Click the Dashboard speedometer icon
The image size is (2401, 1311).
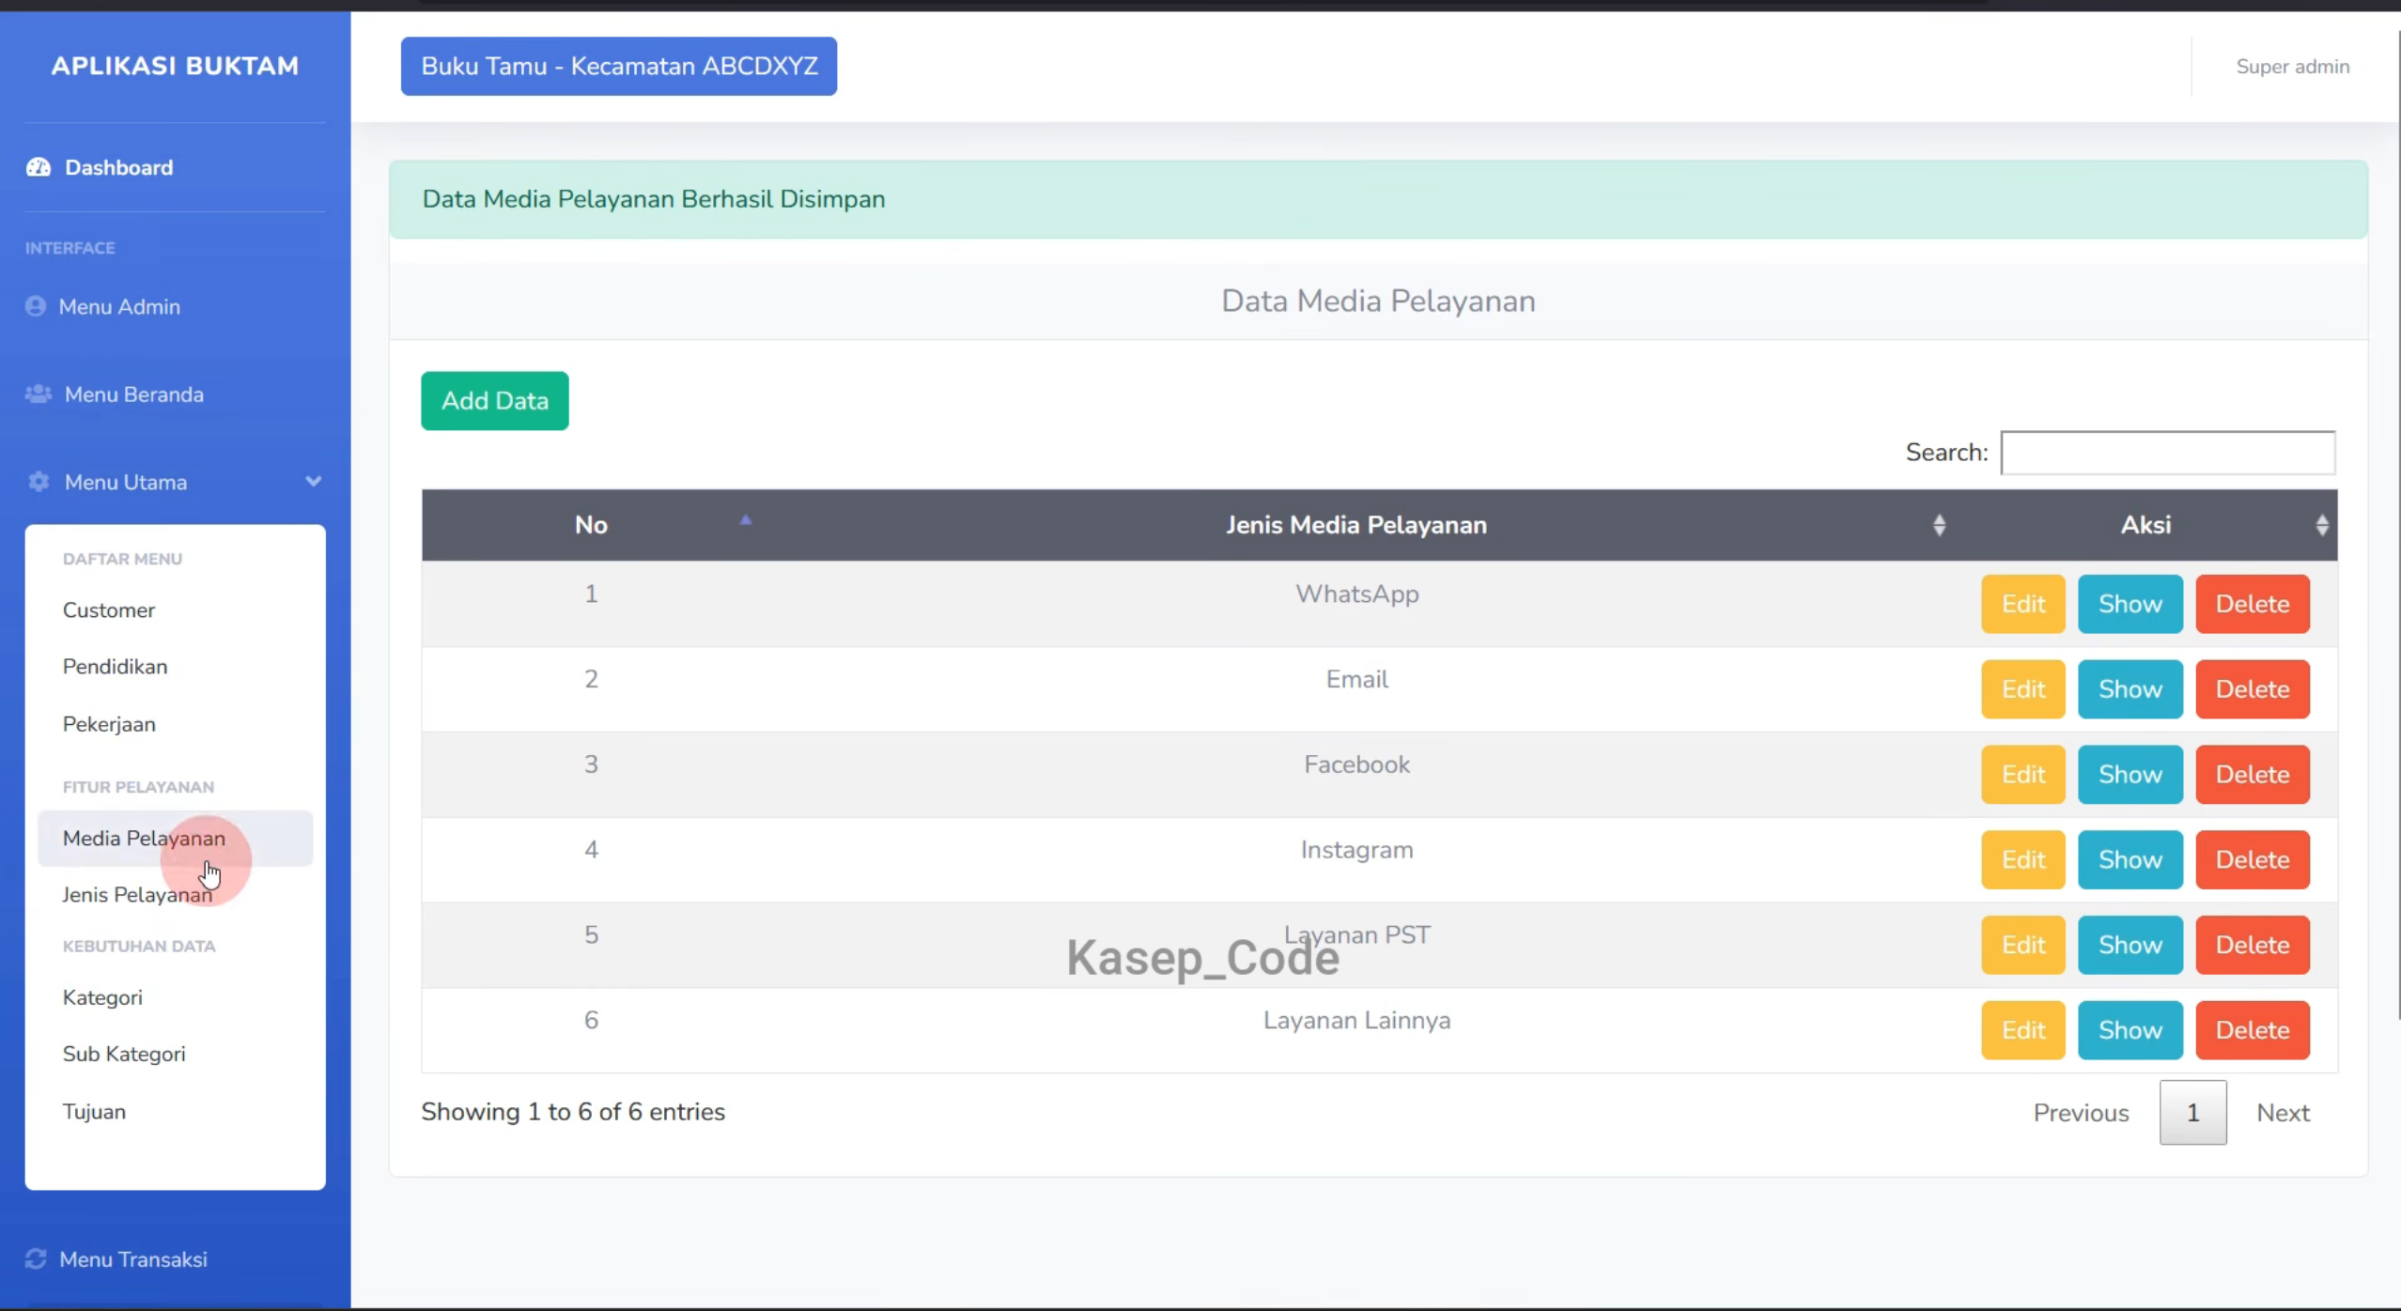click(39, 167)
